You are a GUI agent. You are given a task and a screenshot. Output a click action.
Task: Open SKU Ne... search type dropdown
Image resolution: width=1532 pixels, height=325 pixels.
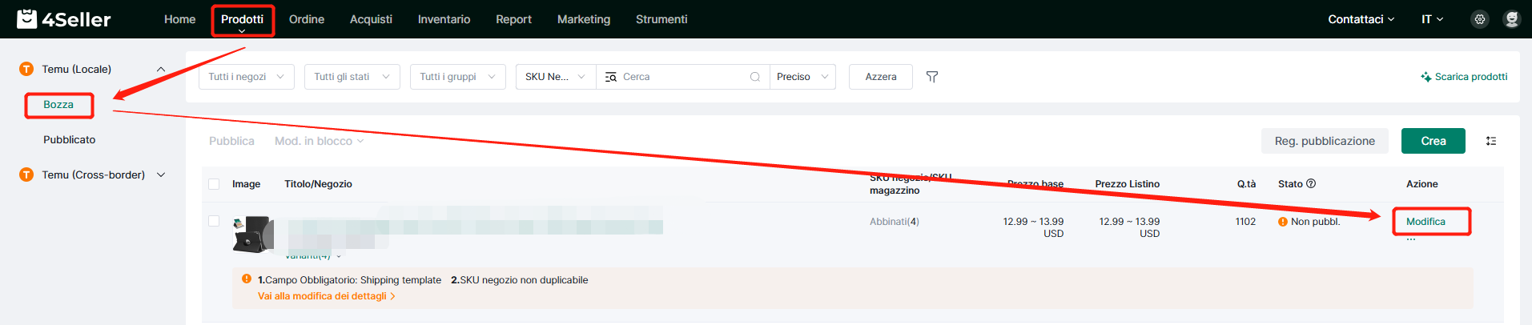[x=556, y=77]
